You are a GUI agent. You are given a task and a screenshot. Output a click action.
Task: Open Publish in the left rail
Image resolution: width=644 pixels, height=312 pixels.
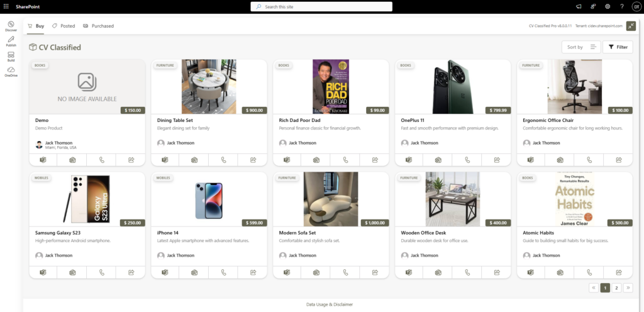click(11, 42)
